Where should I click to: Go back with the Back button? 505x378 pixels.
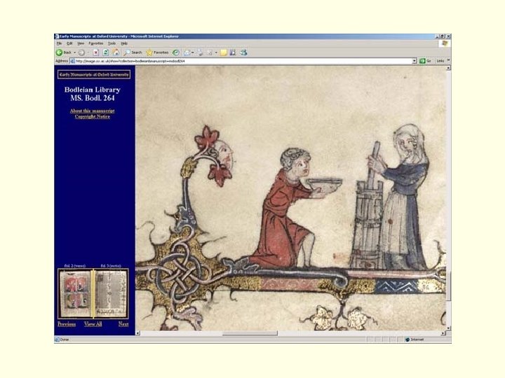(64, 52)
